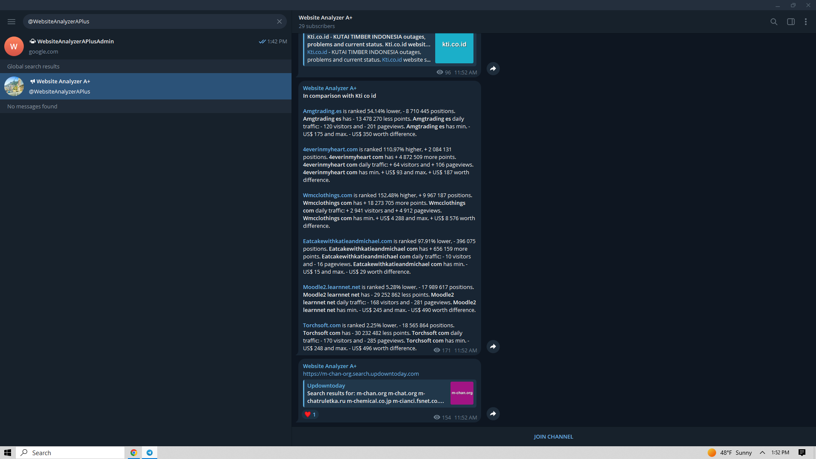Image resolution: width=816 pixels, height=459 pixels.
Task: Open the m-chan-org.search.updowntoday.com URL
Action: coord(361,374)
